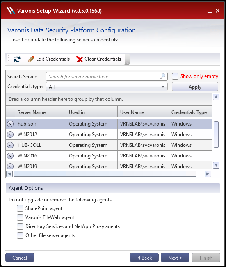Expand the hub-solr row
Screen dimensions: 226x267
(x=10, y=124)
